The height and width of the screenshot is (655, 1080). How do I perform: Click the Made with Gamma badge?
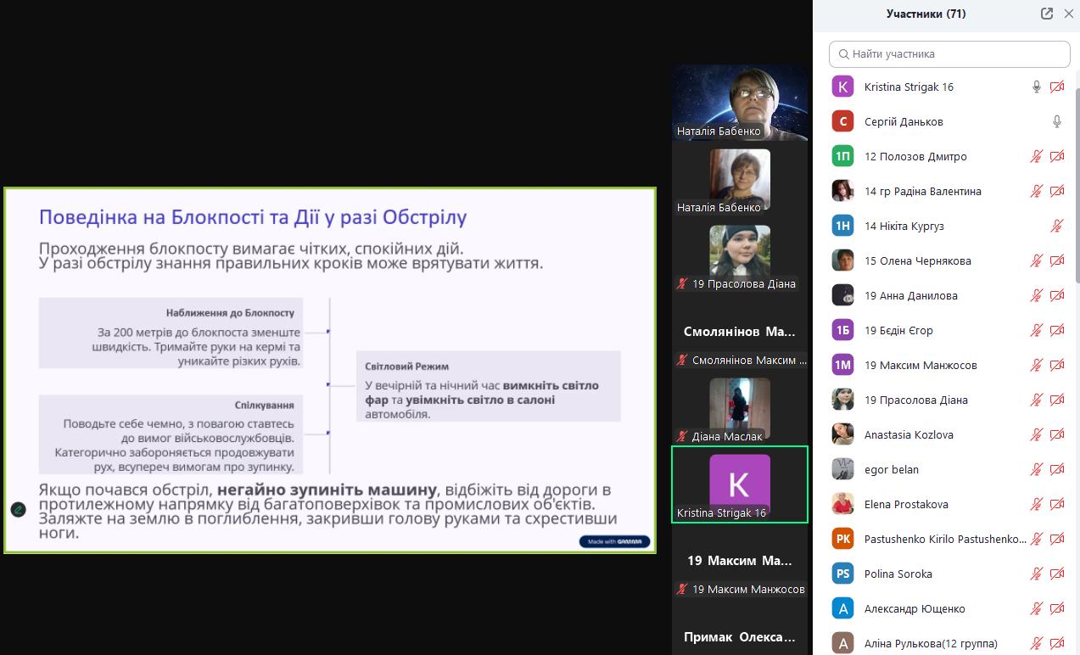pos(615,541)
